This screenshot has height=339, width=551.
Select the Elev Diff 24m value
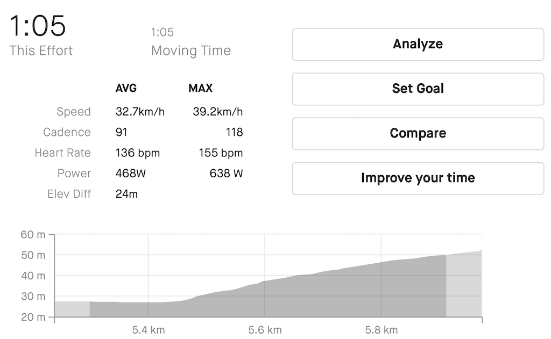126,194
